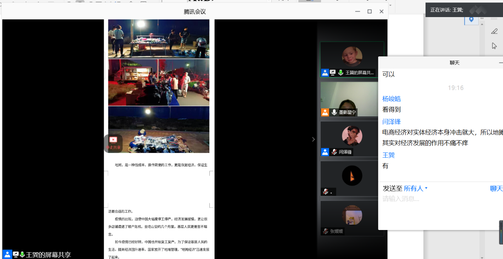Maximize the 腾讯会议 window
Viewport: 503px width, 259px height.
pyautogui.click(x=370, y=12)
